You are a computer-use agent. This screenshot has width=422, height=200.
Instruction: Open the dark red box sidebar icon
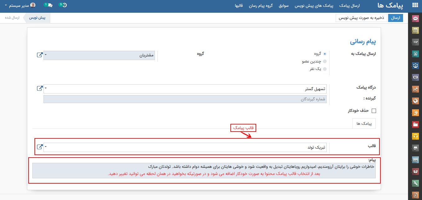[415, 172]
